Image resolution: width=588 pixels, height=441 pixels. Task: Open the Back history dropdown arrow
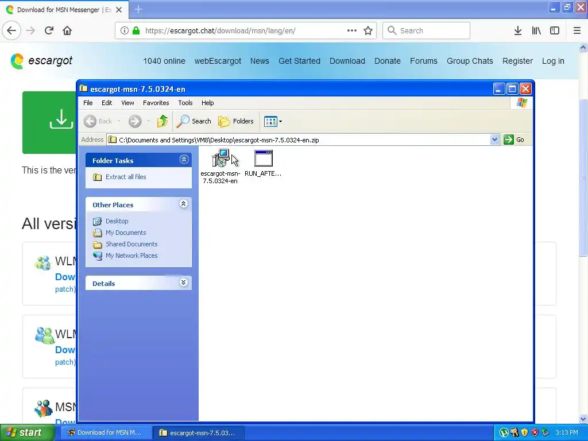[119, 121]
